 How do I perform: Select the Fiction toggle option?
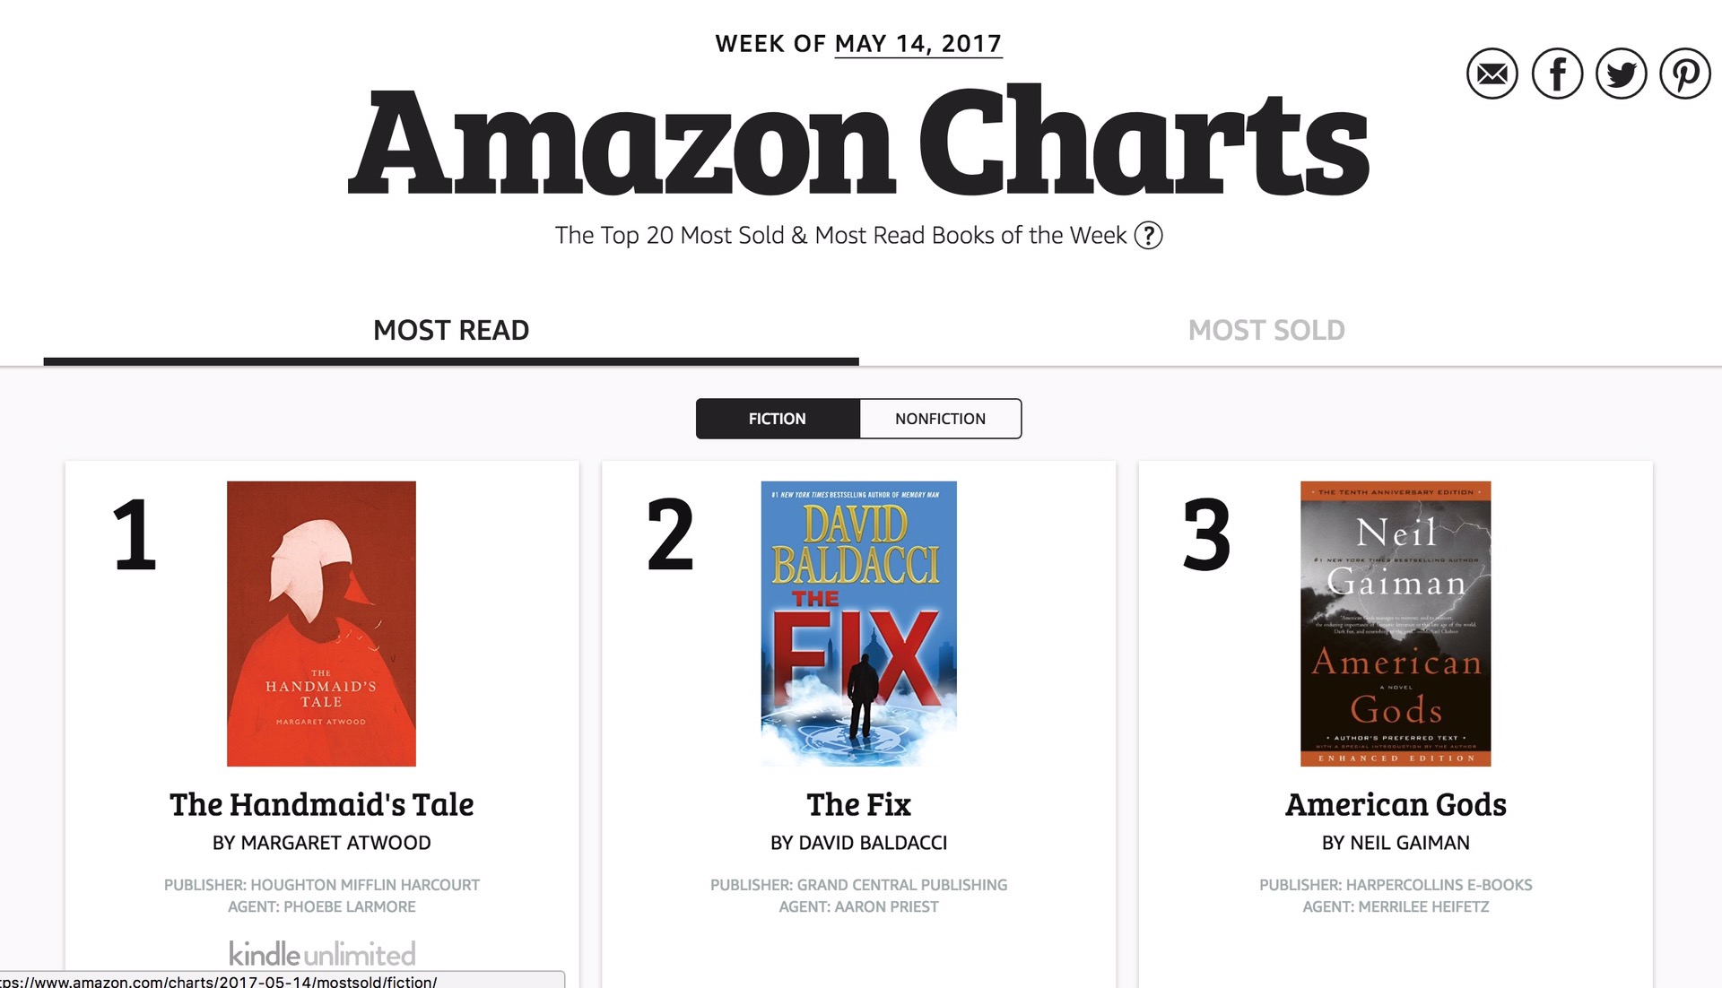[778, 419]
